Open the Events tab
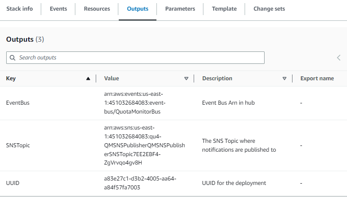The width and height of the screenshot is (347, 208). [x=58, y=9]
